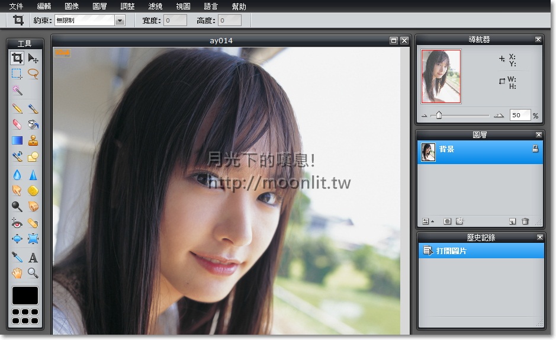Click the layer styles icon
Viewport: 556px width, 340px height.
click(x=459, y=221)
